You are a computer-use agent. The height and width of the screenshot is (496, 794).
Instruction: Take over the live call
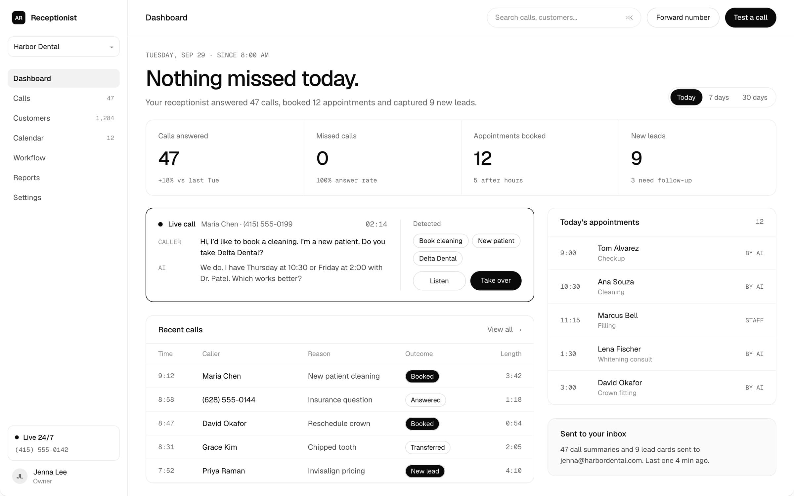point(496,281)
